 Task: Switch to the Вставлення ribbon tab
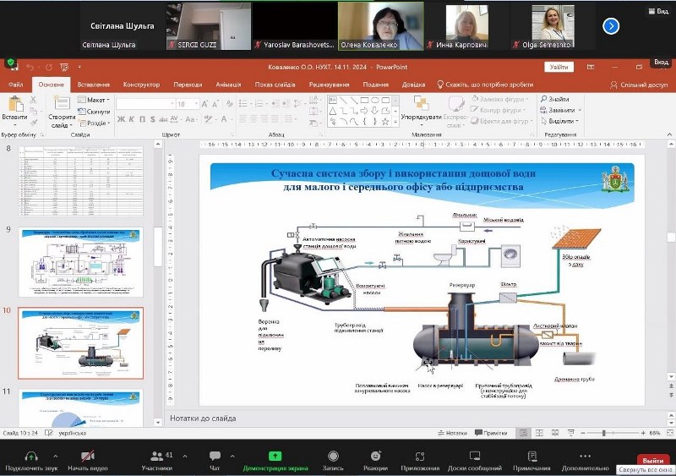93,85
